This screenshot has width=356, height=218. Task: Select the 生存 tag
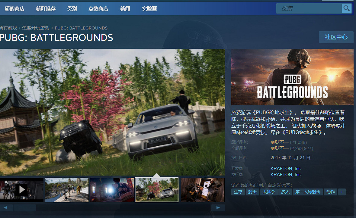click(238, 192)
